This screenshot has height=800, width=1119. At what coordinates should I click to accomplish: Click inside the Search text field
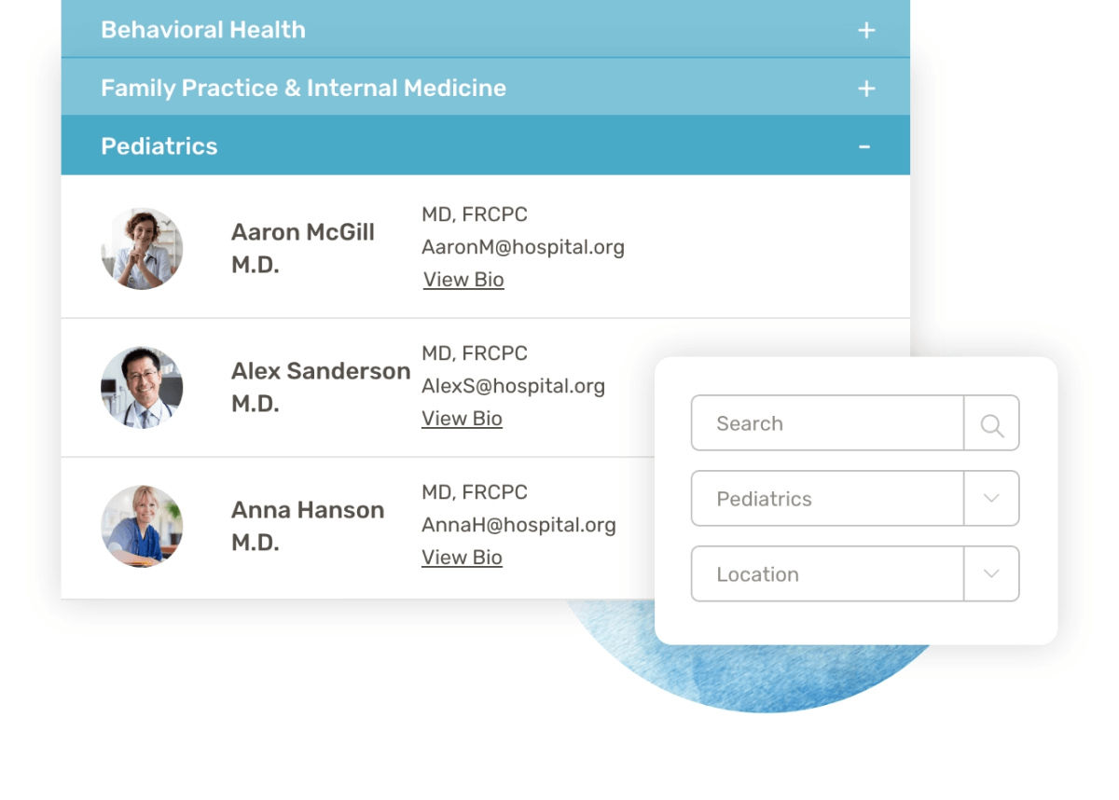pyautogui.click(x=826, y=424)
